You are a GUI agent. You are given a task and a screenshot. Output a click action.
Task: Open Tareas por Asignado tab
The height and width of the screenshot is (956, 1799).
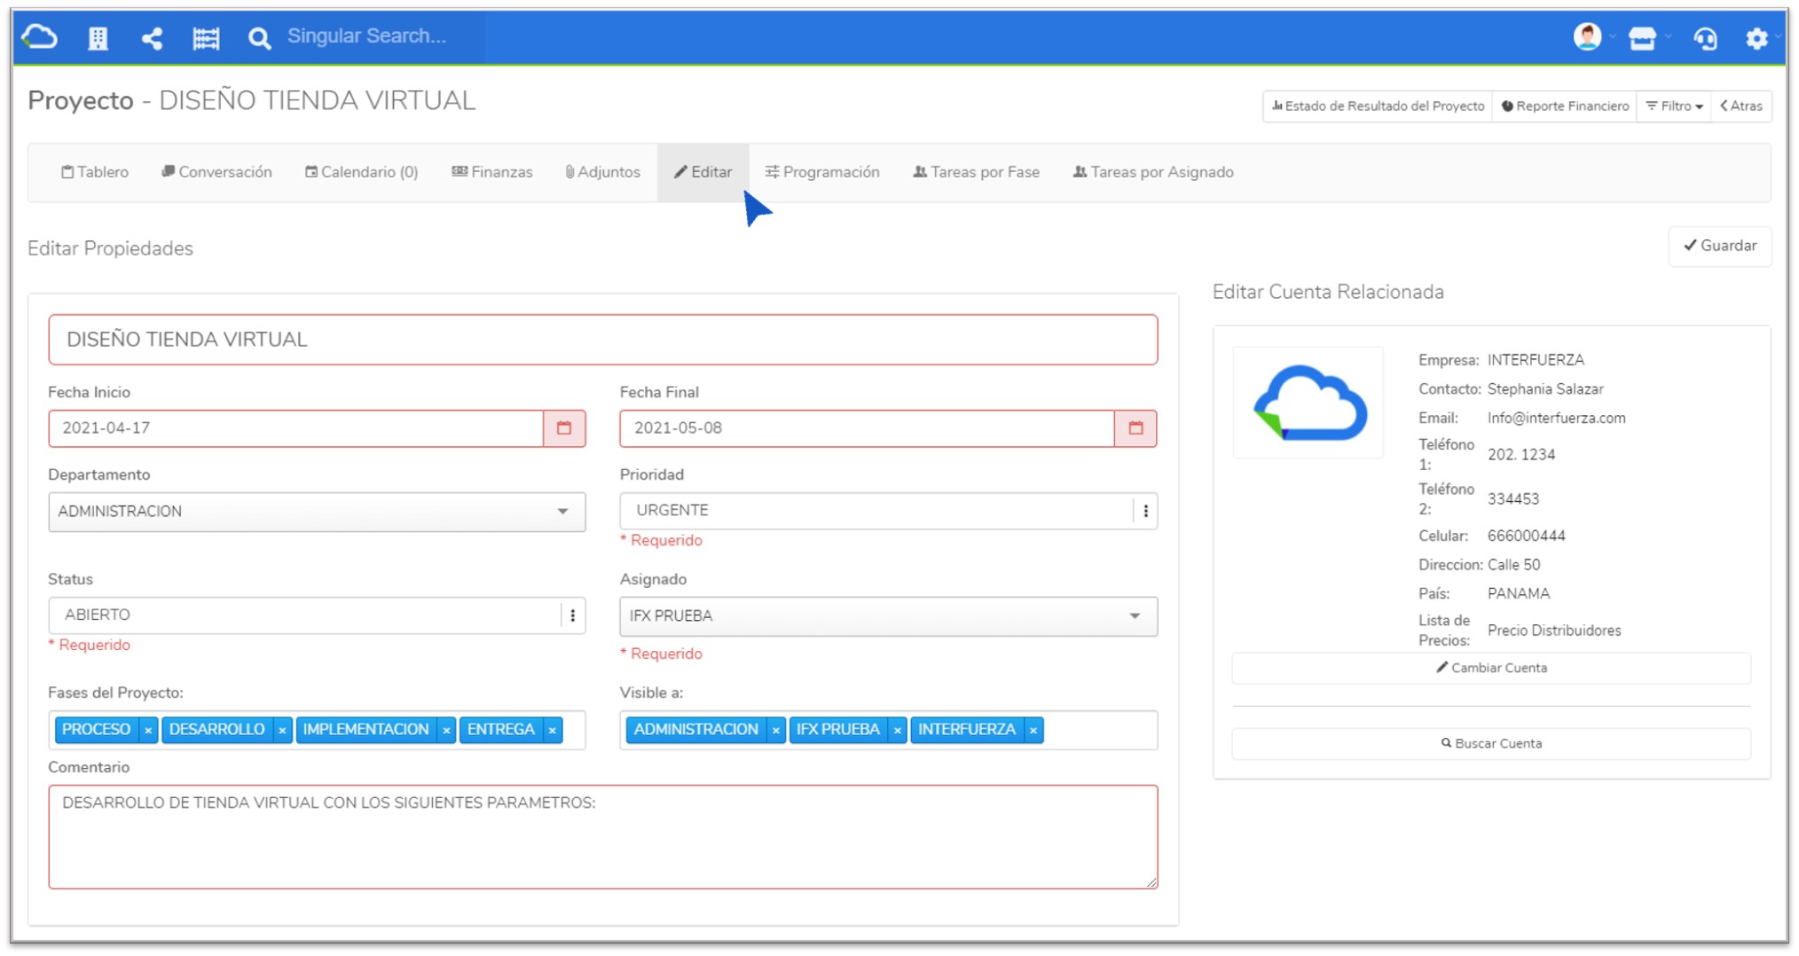[x=1153, y=172]
